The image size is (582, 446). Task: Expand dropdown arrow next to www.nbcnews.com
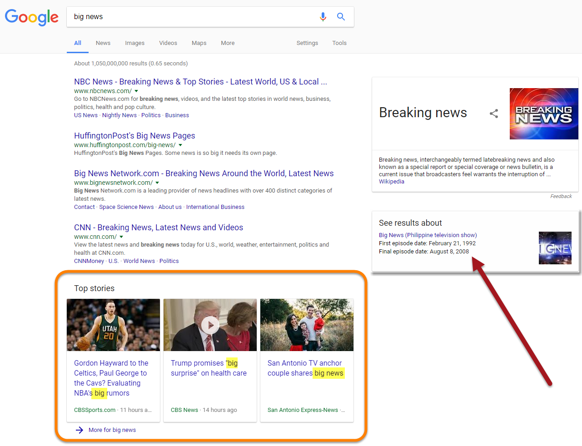pos(136,91)
